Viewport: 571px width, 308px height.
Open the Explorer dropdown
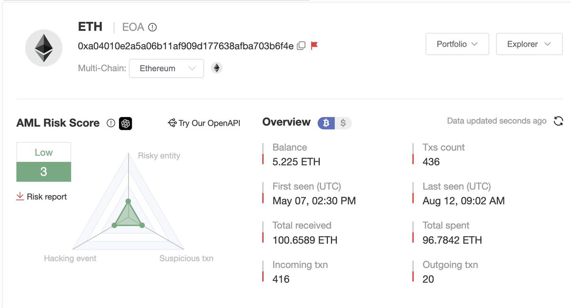(529, 44)
